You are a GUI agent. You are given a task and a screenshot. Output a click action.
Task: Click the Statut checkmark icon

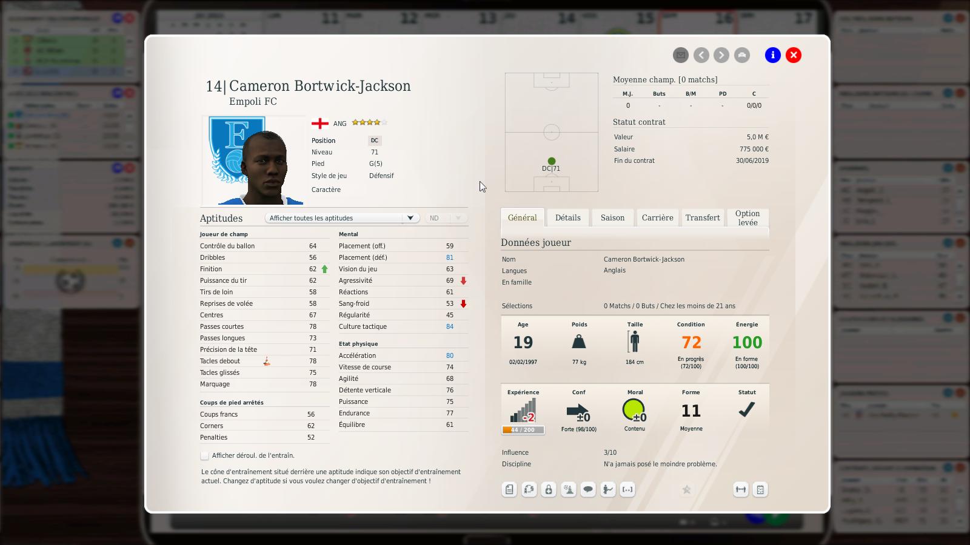pos(746,410)
